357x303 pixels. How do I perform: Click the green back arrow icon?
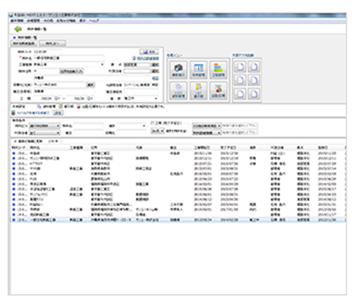(18, 29)
